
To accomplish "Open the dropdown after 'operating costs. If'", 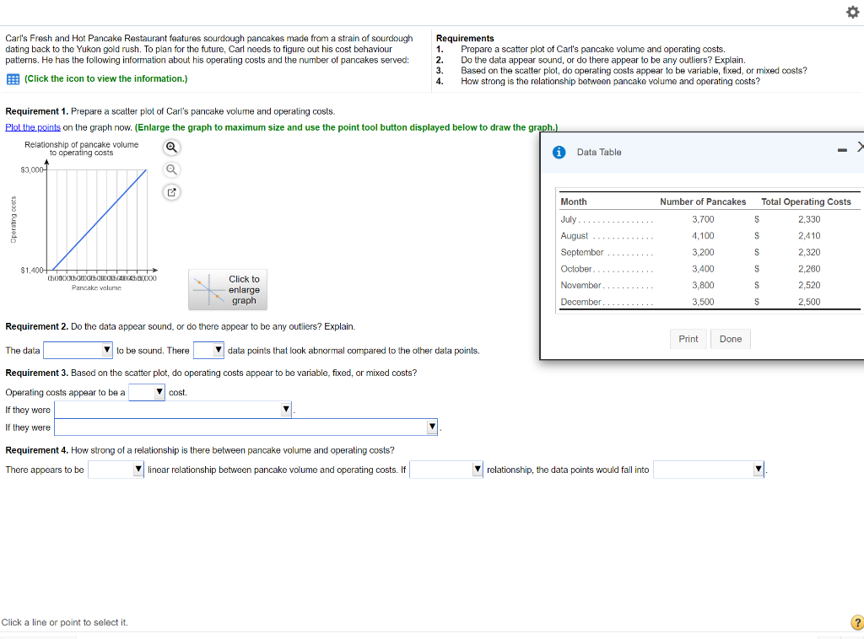I will pyautogui.click(x=446, y=470).
